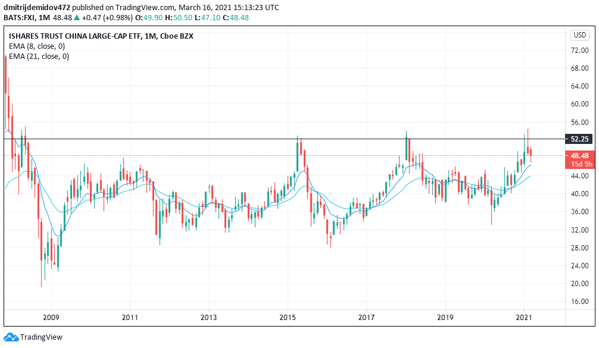Select the EMA (8, close, 0) indicator legend
Viewport: 599px width, 348px height.
37,46
